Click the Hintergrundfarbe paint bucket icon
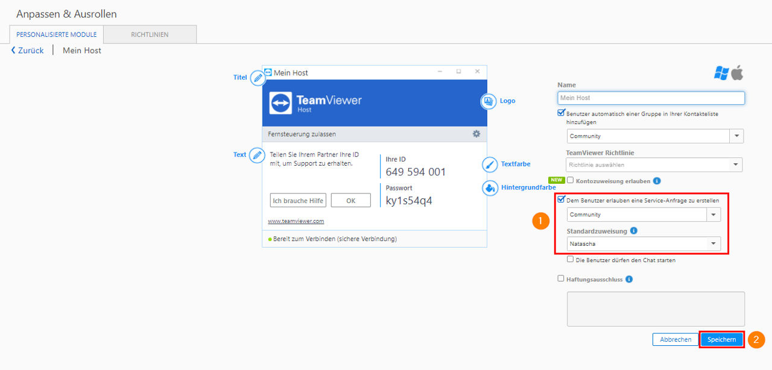772x370 pixels. (x=490, y=188)
